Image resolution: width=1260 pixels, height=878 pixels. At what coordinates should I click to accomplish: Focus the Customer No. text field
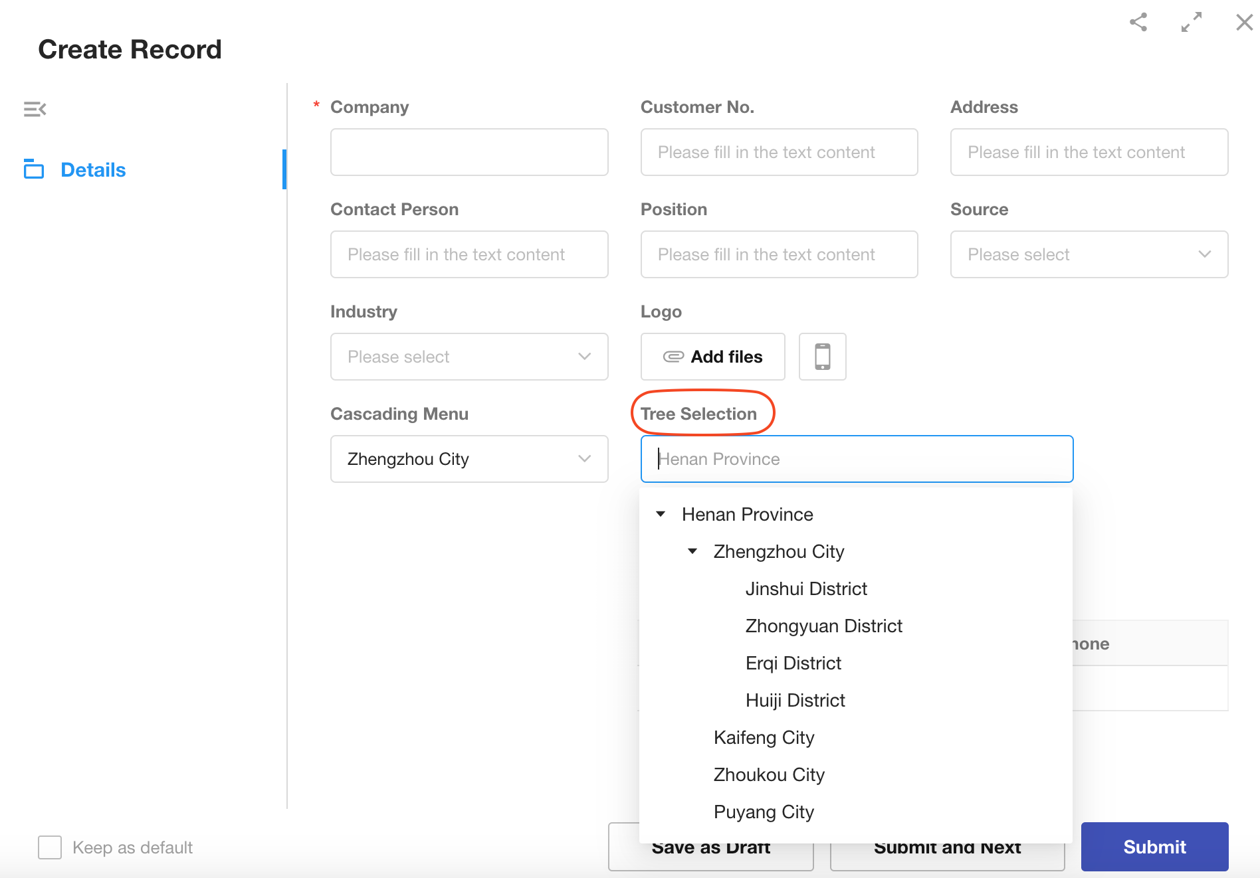pyautogui.click(x=779, y=152)
